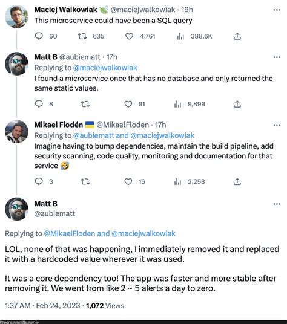Screen dimensions: 287x324
Task: Retweet Maciej Walkowiak's microservice tweet
Action: coord(82,36)
